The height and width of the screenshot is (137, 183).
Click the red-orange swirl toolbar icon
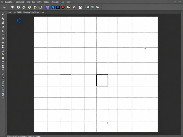[63, 7]
